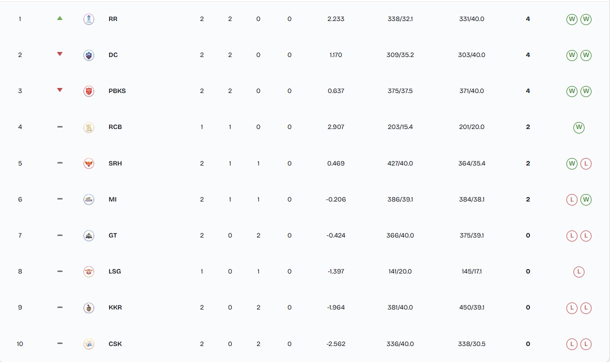Click the PBKS red down arrow
The image size is (610, 362).
[x=60, y=90]
